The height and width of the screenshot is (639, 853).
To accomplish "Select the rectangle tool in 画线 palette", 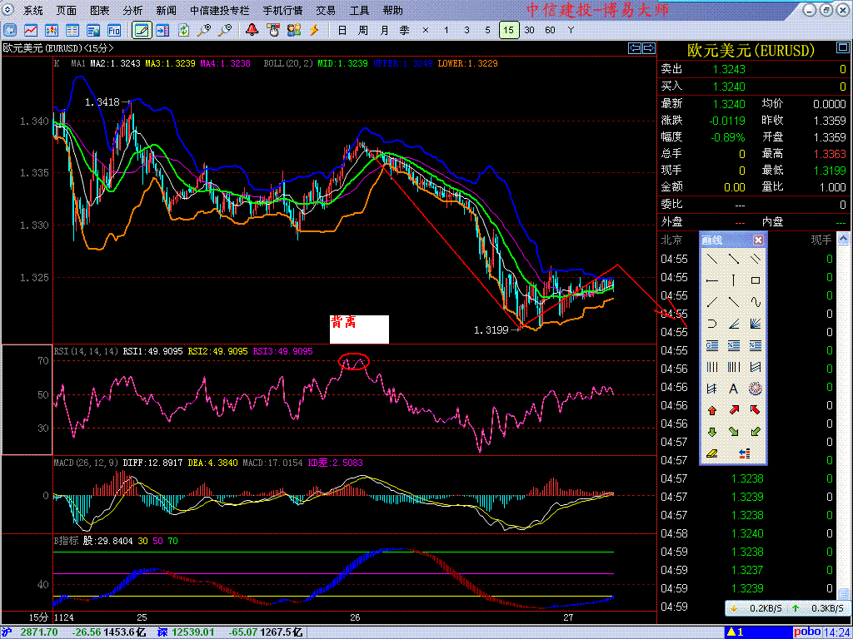I will click(x=756, y=280).
